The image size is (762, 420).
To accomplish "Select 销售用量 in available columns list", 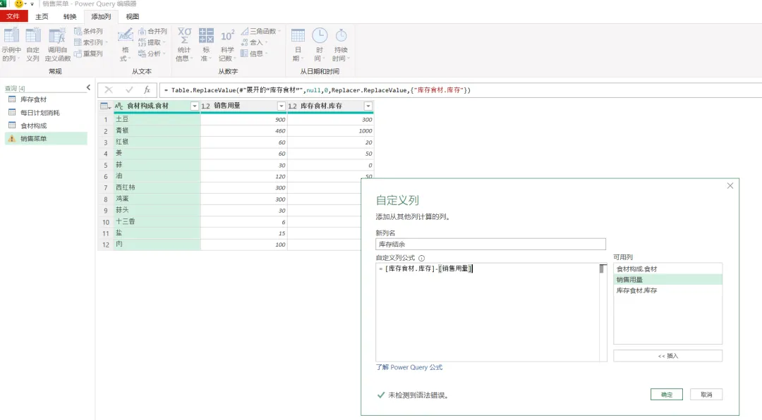I will pos(667,280).
